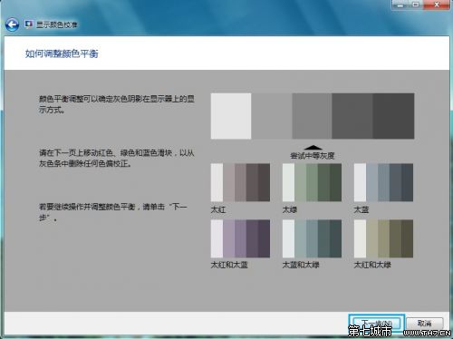This screenshot has height=339, width=453.
Task: Select the 太红和太蓝 sample swatch
Action: 240,238
